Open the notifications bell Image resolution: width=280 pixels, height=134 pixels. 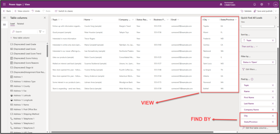coord(254,4)
